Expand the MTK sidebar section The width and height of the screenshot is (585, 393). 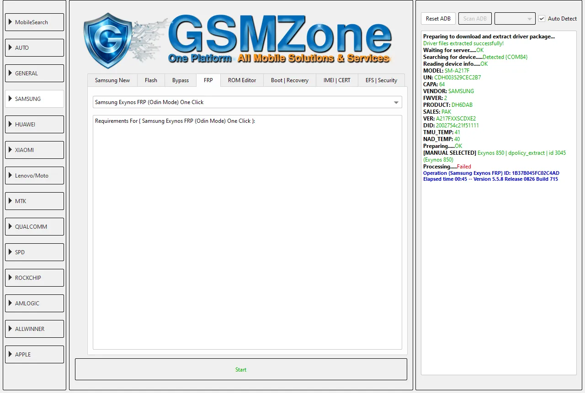(x=35, y=201)
